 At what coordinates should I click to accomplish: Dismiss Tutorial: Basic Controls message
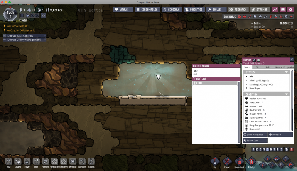pos(45,35)
